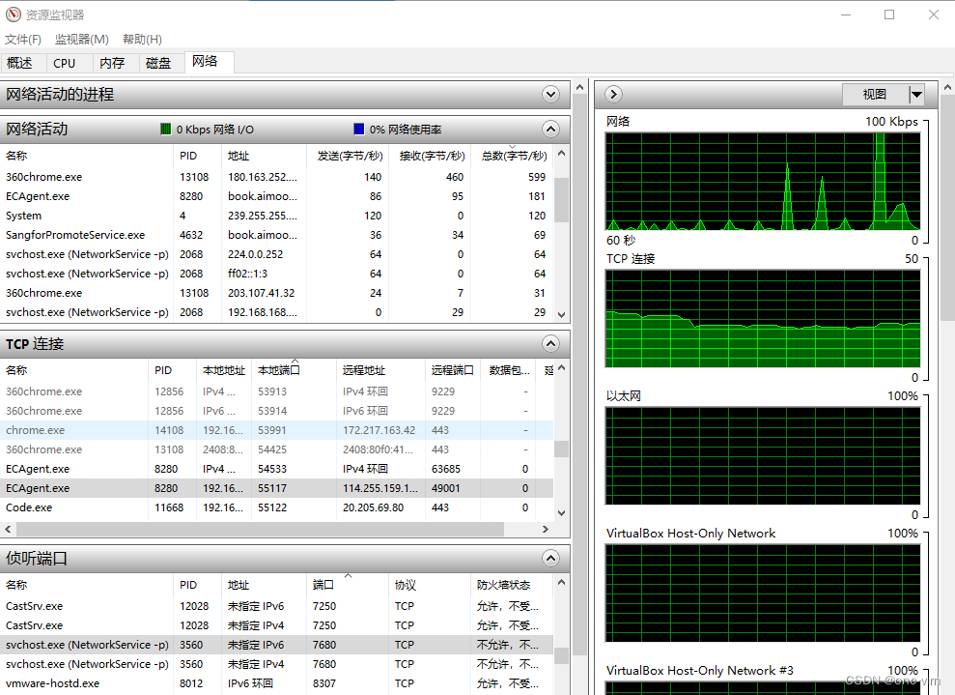The height and width of the screenshot is (695, 955).
Task: Click the 视图 button
Action: coord(875,95)
